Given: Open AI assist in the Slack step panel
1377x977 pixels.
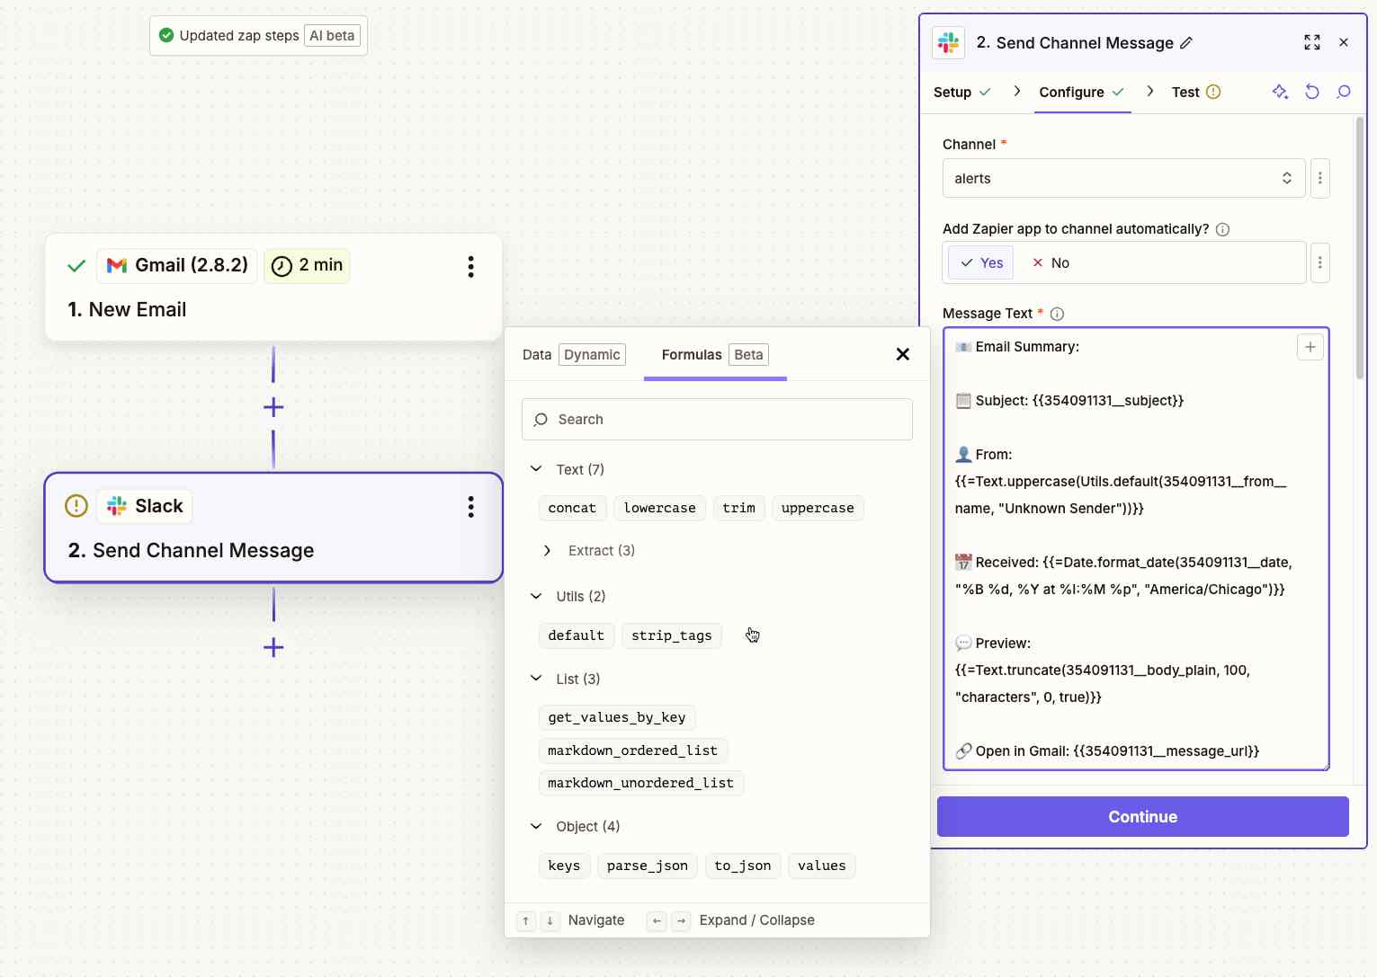Looking at the screenshot, I should 1280,92.
